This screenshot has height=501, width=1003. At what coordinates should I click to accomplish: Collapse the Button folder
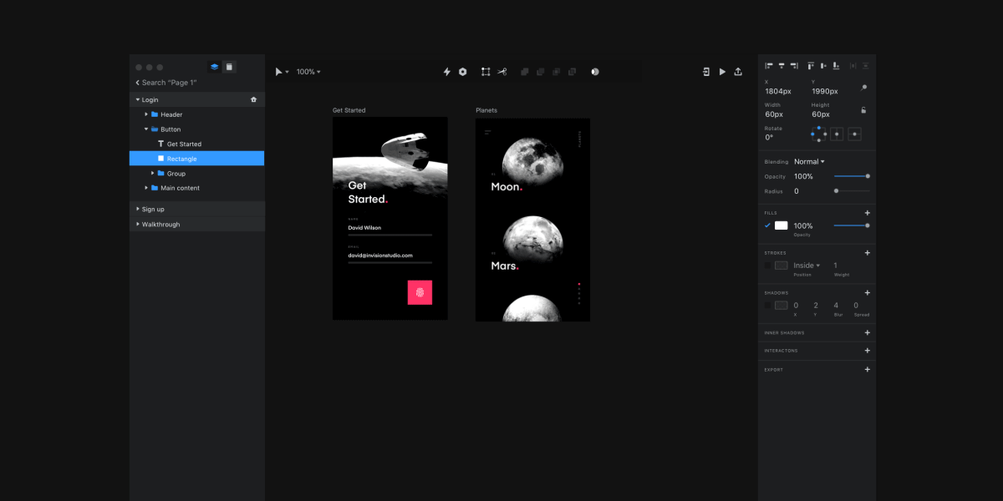(x=146, y=129)
